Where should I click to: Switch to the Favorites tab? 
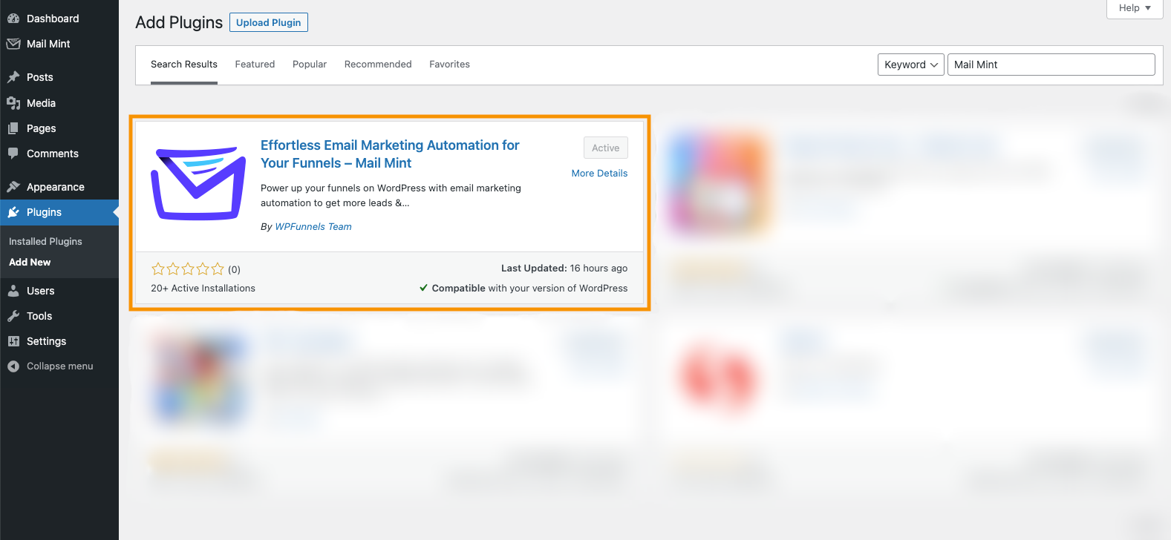[x=449, y=65]
